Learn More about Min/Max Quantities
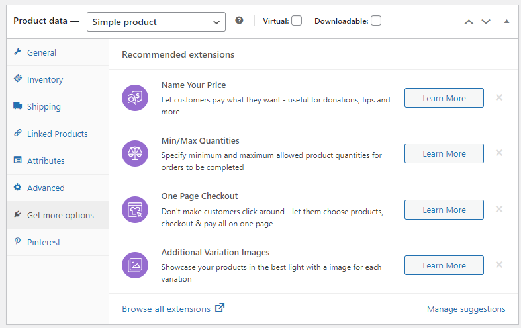This screenshot has height=328, width=521. [444, 153]
